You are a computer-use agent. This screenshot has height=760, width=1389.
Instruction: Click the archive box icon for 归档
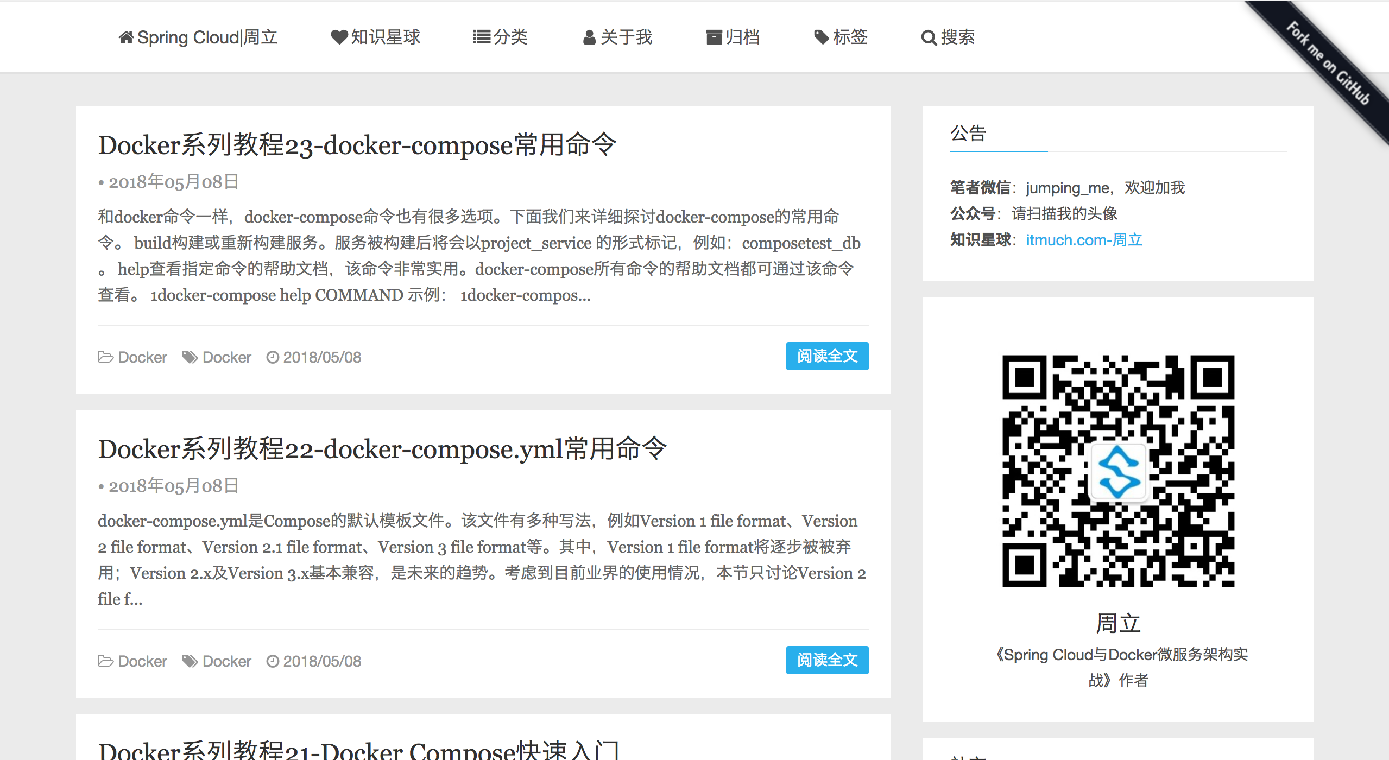tap(714, 37)
